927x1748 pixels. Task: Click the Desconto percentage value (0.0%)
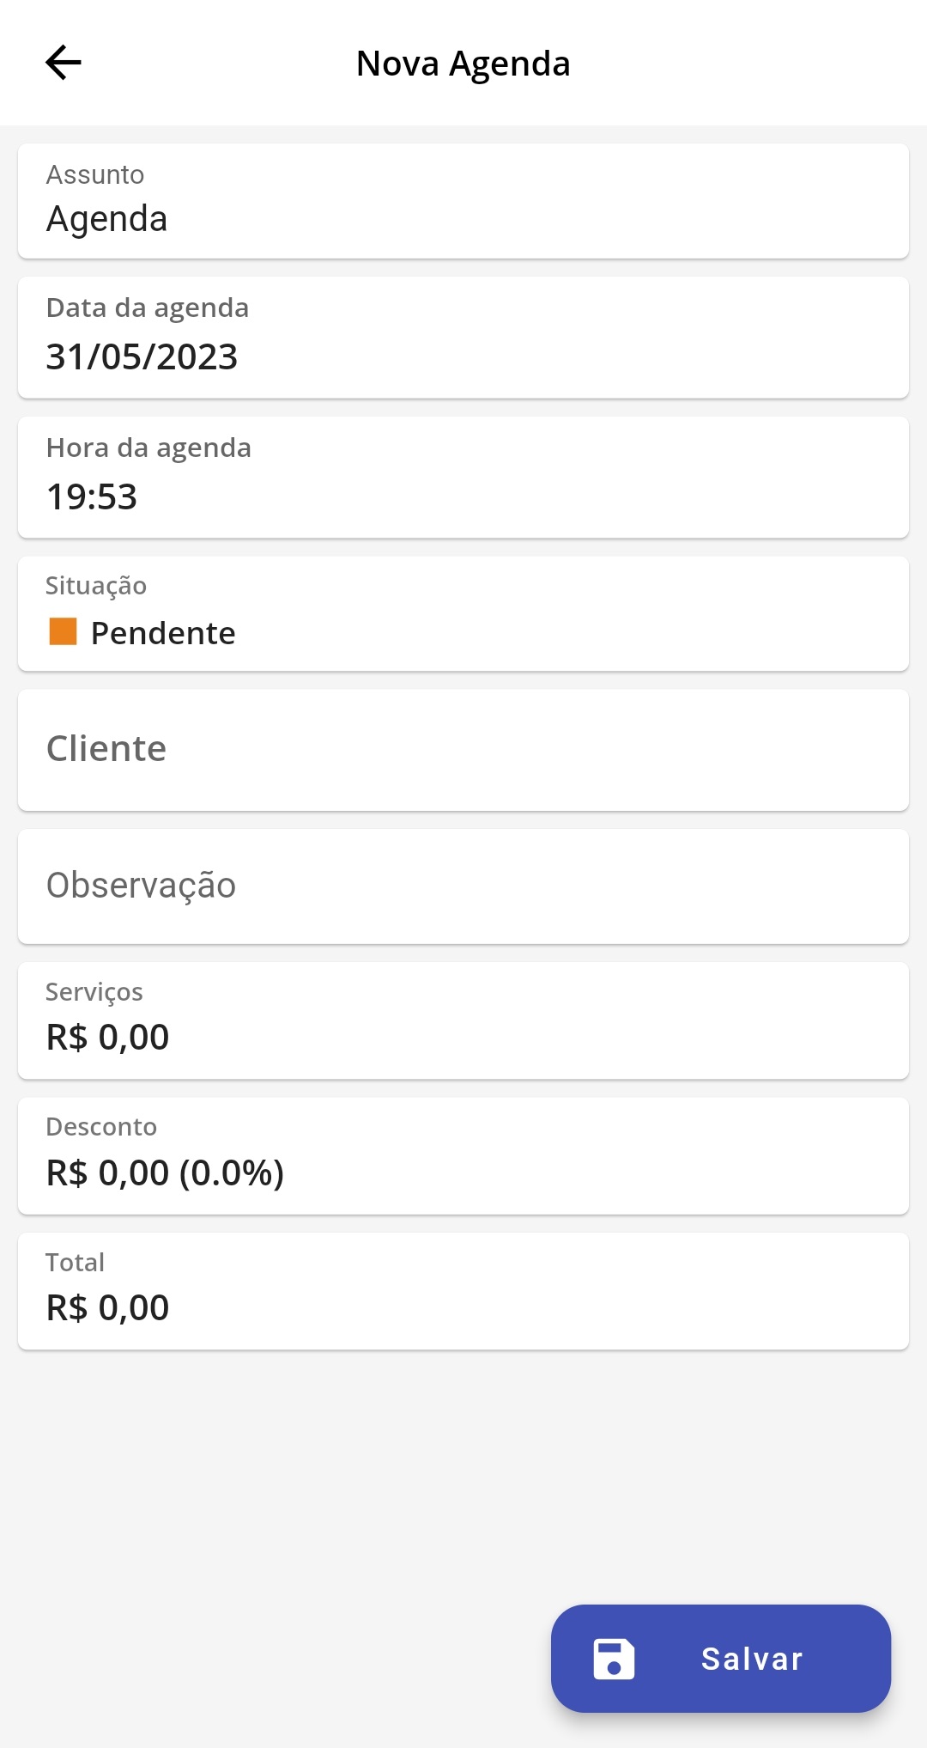coord(232,1172)
